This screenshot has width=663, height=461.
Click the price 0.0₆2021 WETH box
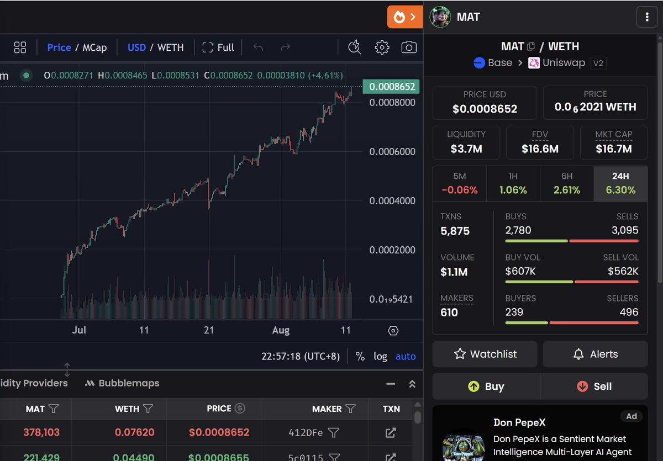point(595,102)
